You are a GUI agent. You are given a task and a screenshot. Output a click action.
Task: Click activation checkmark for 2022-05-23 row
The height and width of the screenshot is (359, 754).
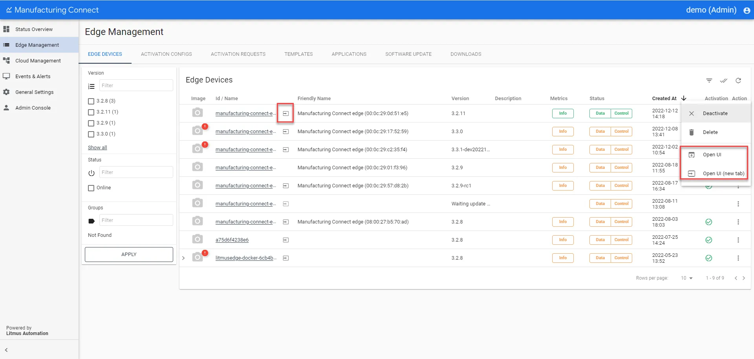(x=709, y=258)
